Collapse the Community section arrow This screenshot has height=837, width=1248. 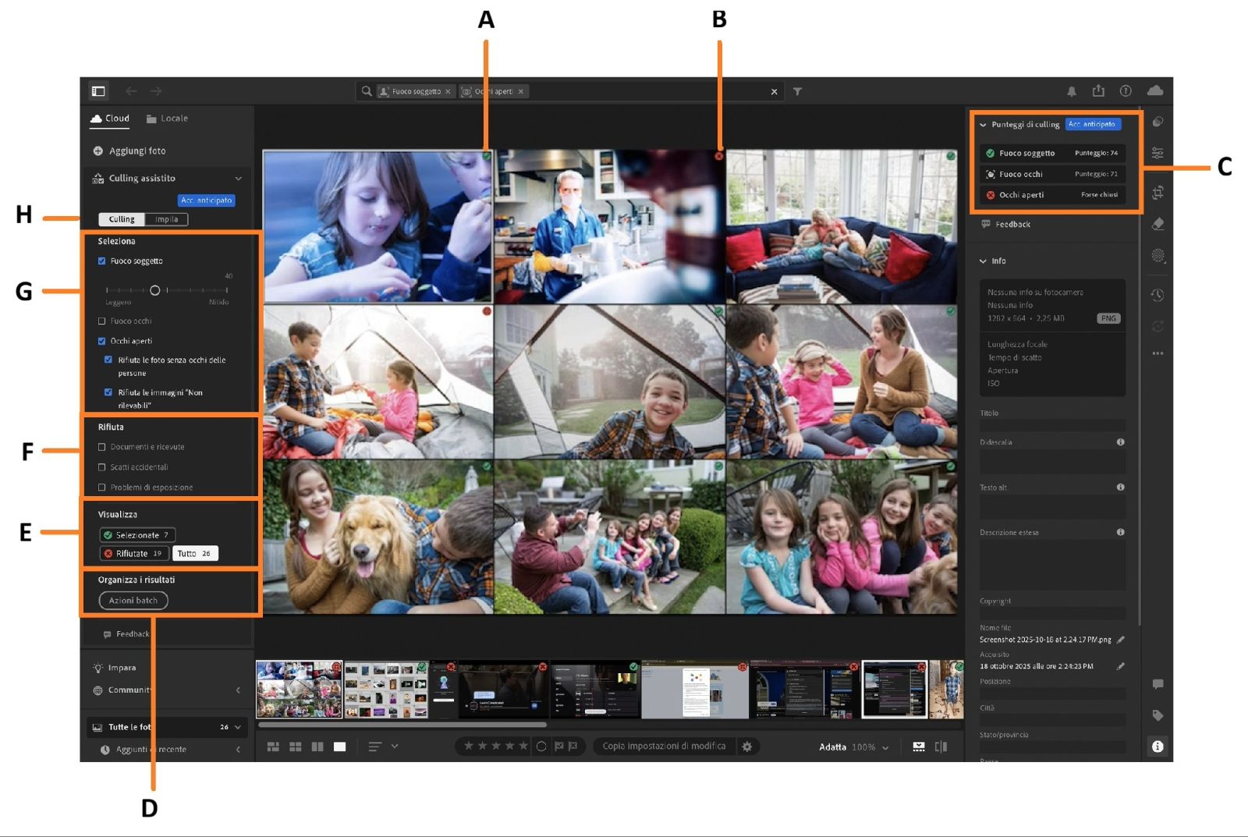238,690
